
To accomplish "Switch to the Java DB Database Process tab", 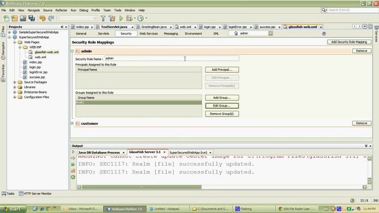I will pyautogui.click(x=99, y=153).
